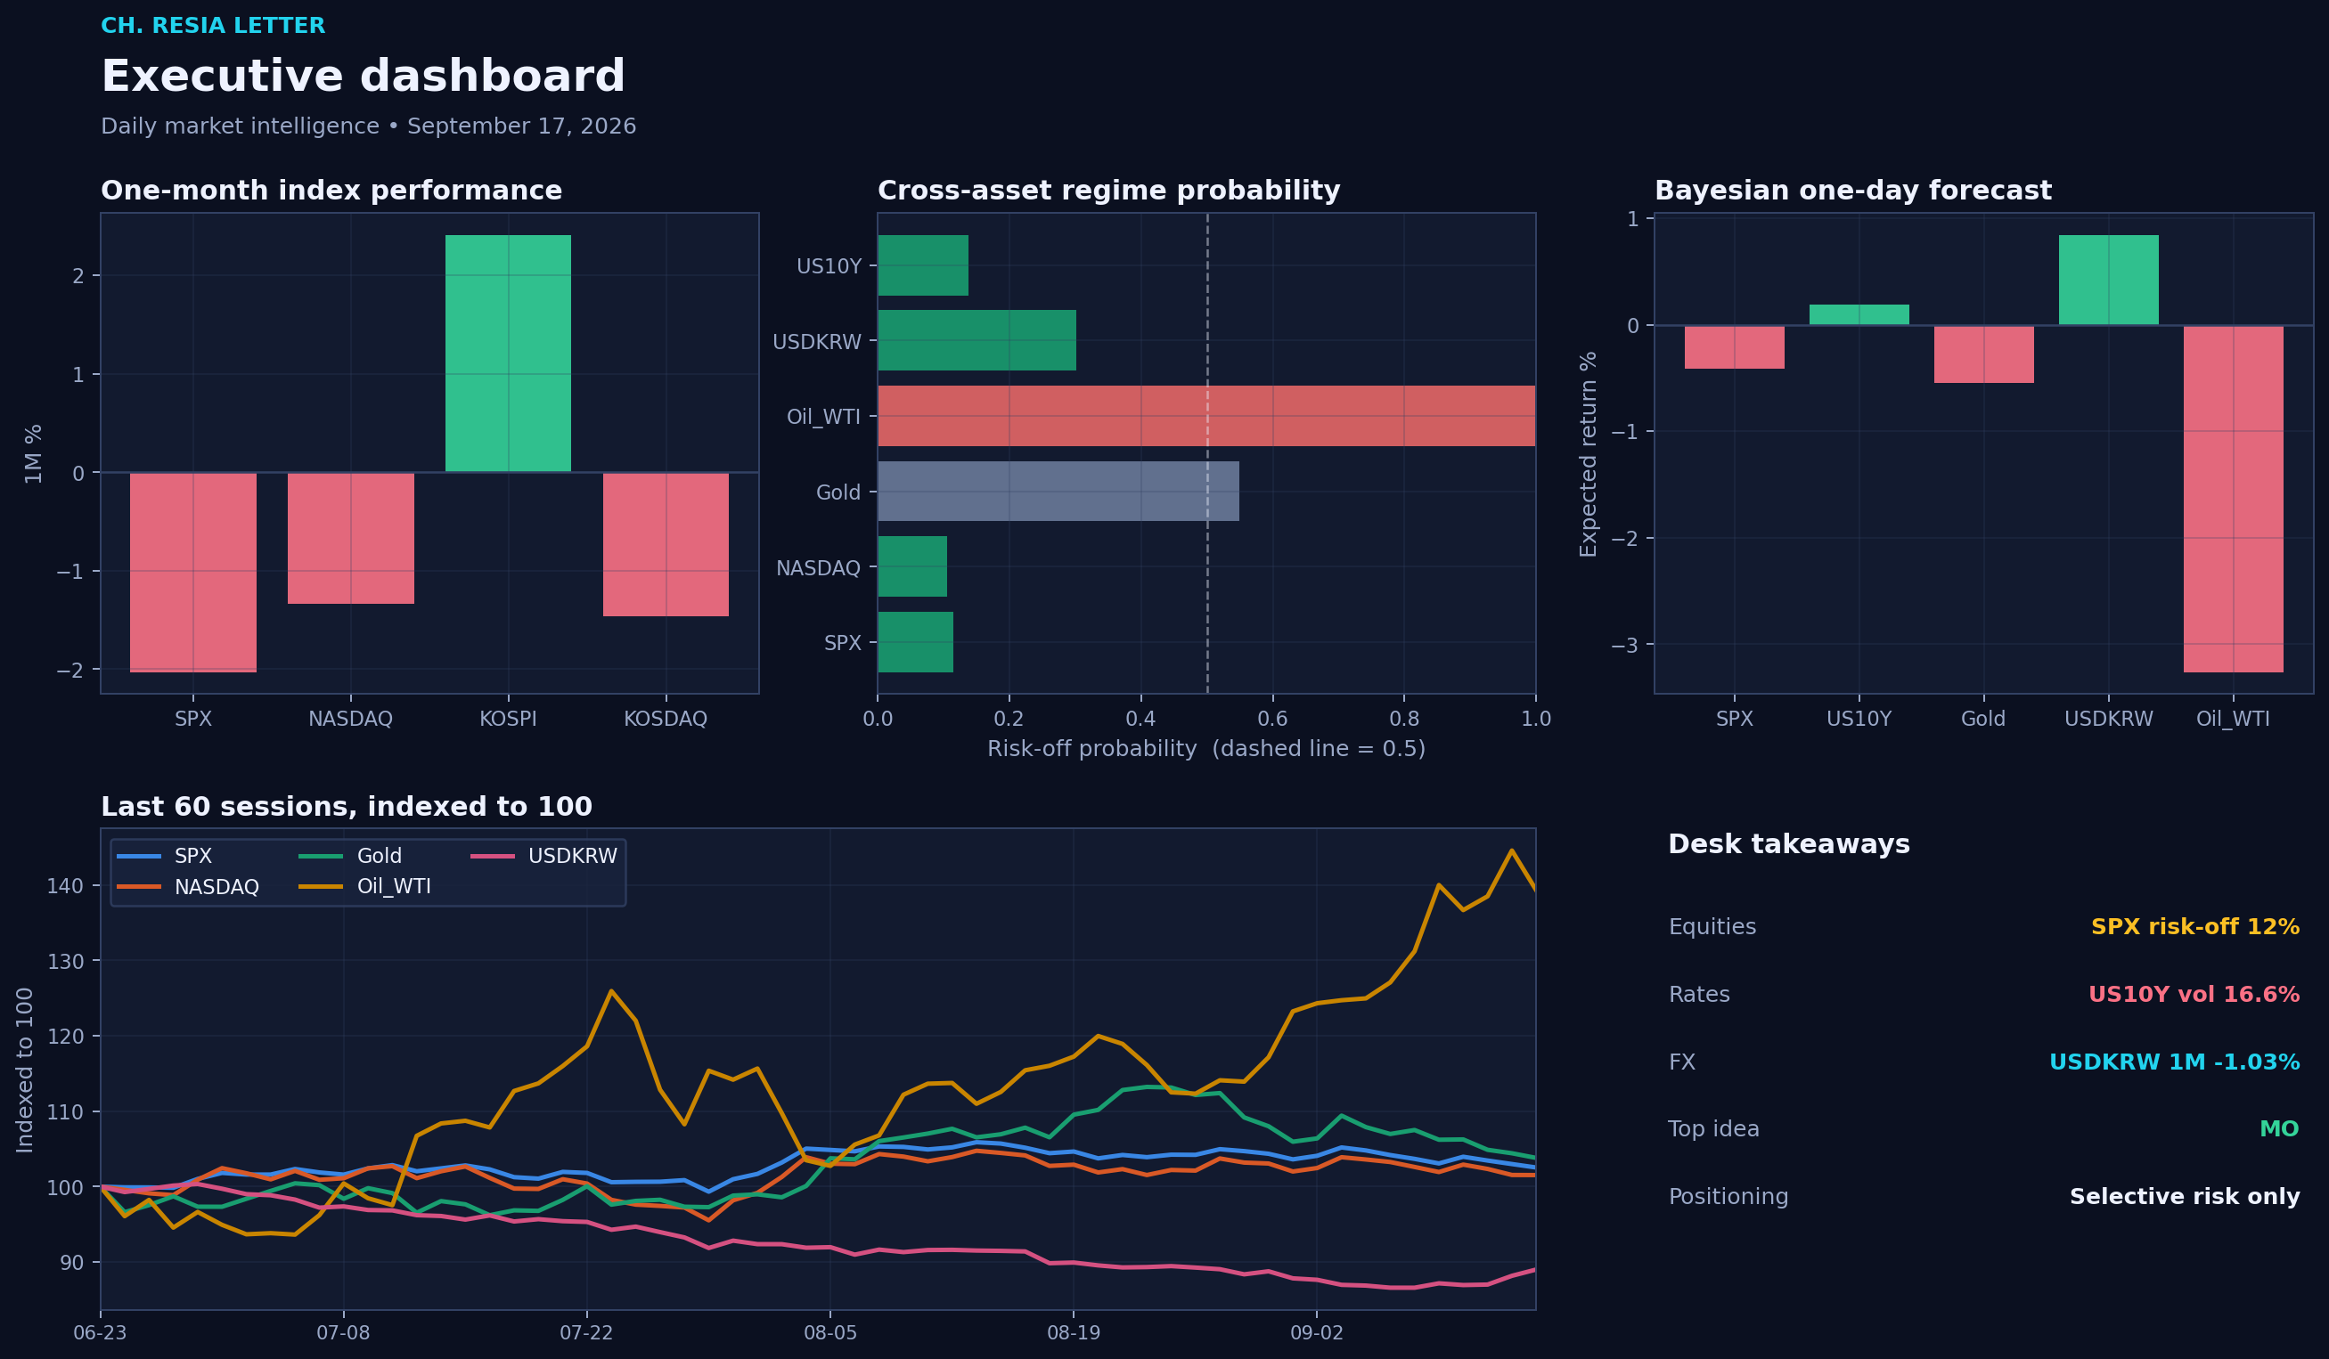This screenshot has height=1359, width=2329.
Task: Click 'US10Y vol 16.6%' takeaway value
Action: click(x=2194, y=994)
